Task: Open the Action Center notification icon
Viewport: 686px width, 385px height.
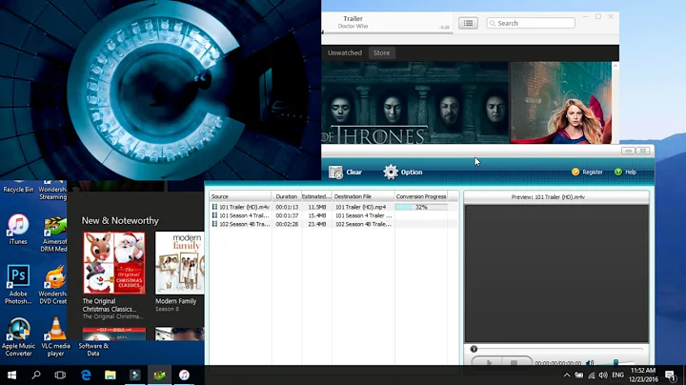Action: coord(670,375)
